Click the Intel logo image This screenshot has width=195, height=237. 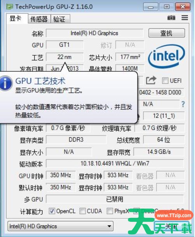[166, 57]
